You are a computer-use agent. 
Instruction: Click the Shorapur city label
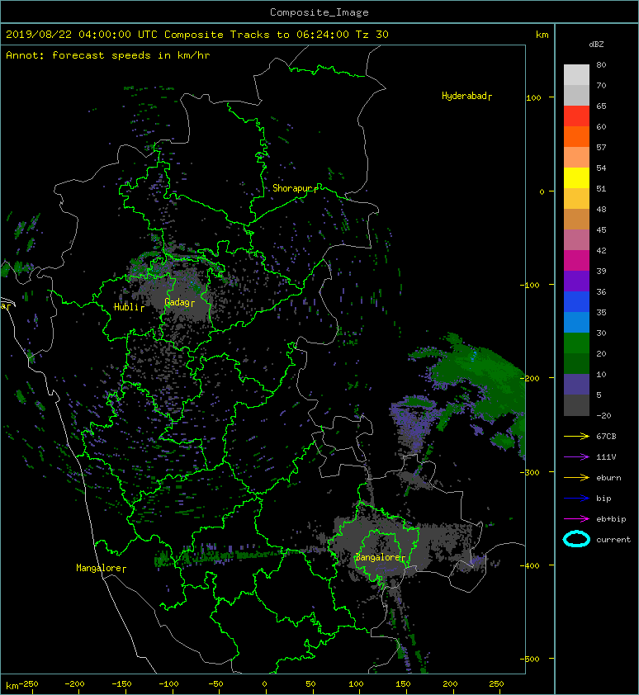(295, 188)
